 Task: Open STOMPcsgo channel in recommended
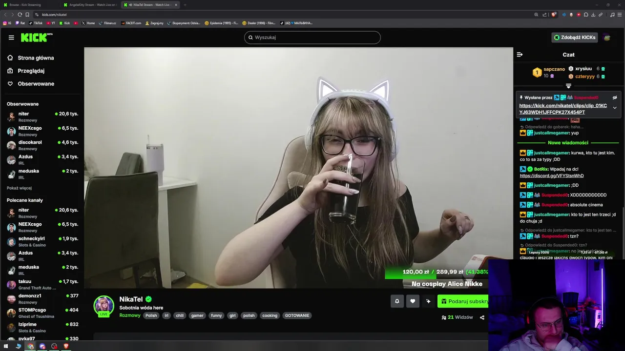click(42, 313)
